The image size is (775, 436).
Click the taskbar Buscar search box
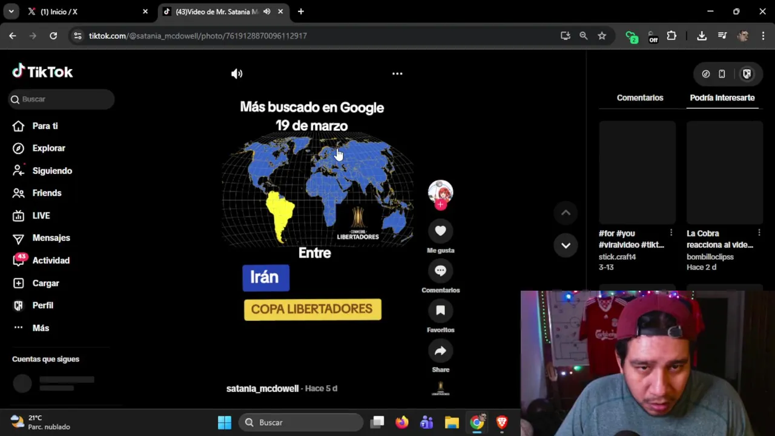pyautogui.click(x=302, y=422)
